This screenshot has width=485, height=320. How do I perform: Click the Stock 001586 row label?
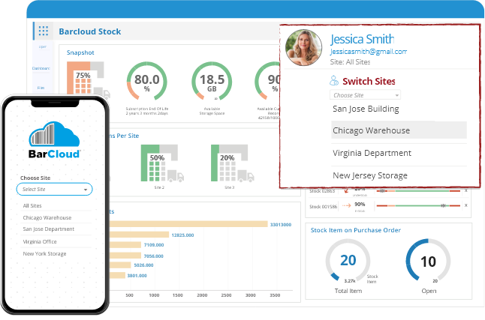pos(324,207)
